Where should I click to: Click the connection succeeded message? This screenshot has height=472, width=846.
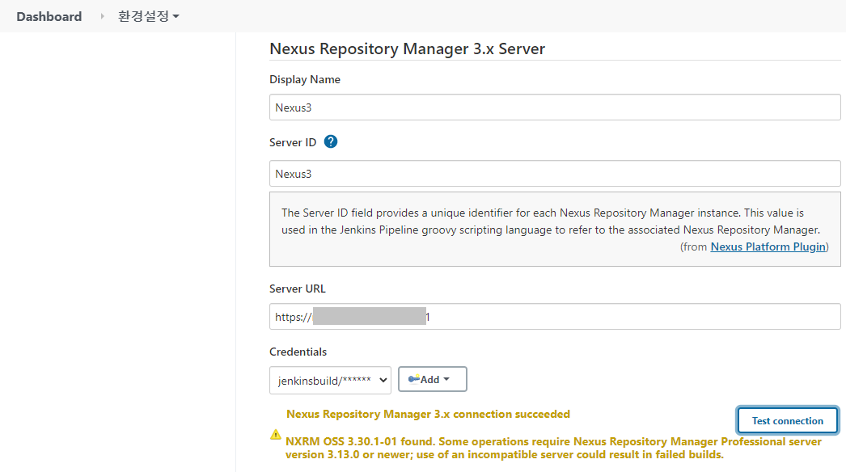tap(428, 415)
